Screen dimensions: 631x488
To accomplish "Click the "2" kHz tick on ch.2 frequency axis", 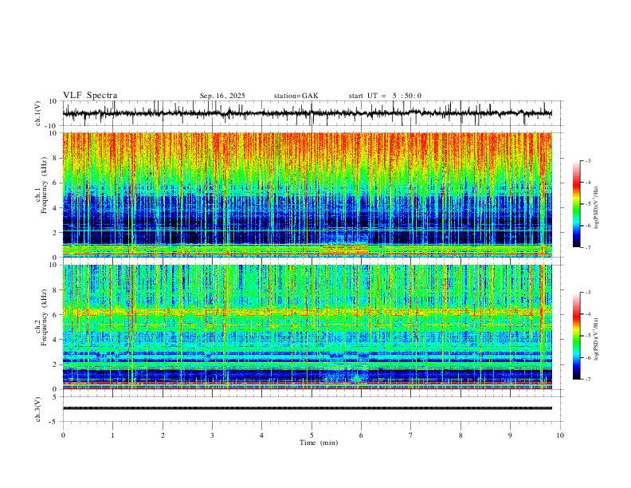I will [55, 364].
